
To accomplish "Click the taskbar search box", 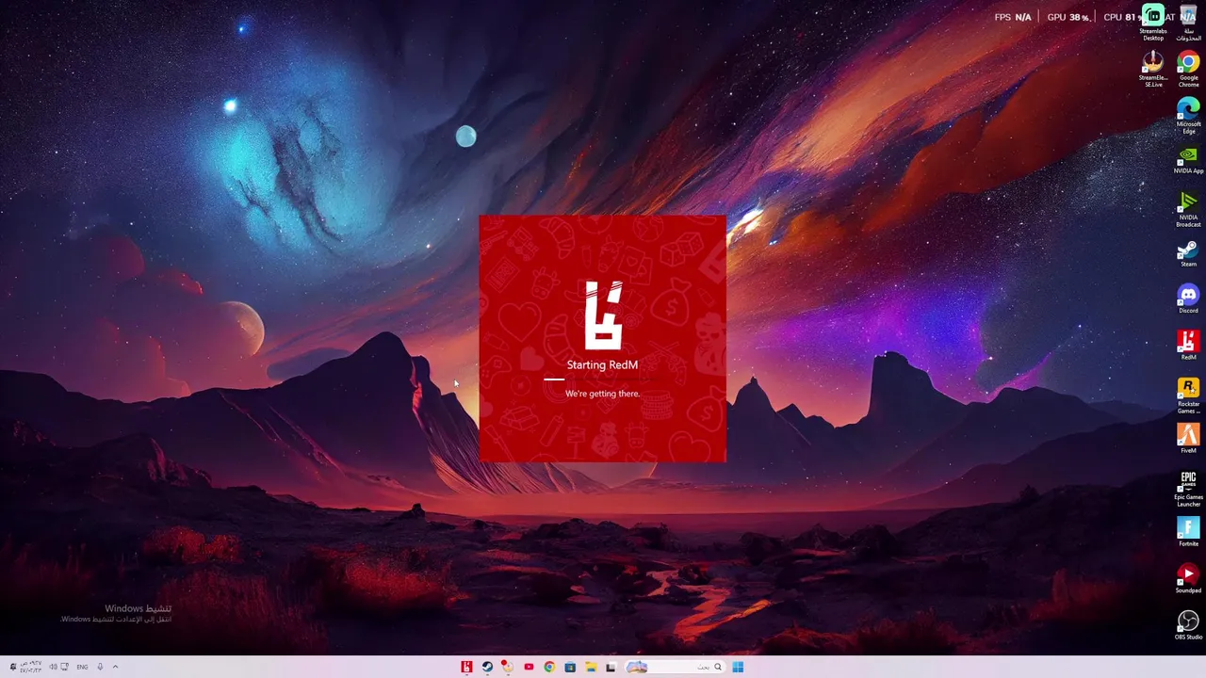I will coord(674,667).
